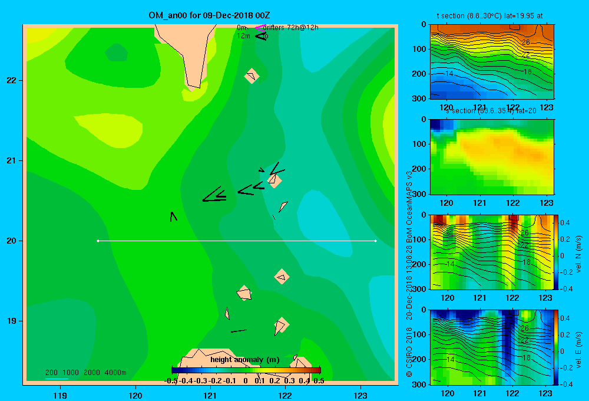
Task: Select the right diamond endpoint of white section line
Action: (376, 241)
